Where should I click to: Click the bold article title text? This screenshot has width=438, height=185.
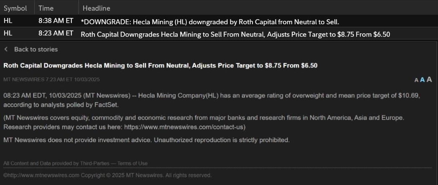(x=160, y=65)
